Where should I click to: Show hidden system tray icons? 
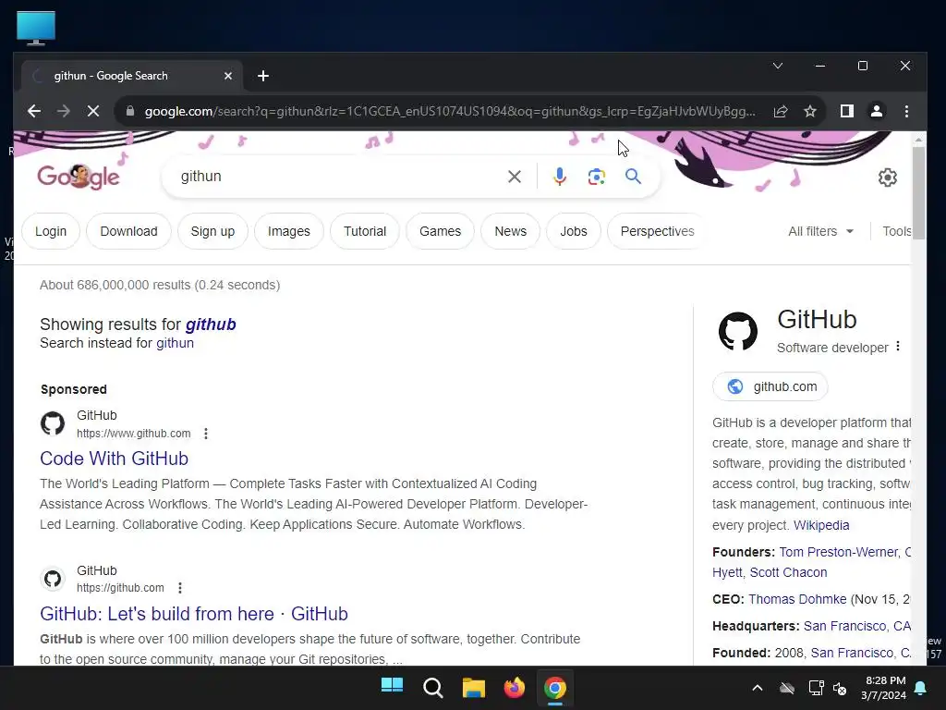758,688
